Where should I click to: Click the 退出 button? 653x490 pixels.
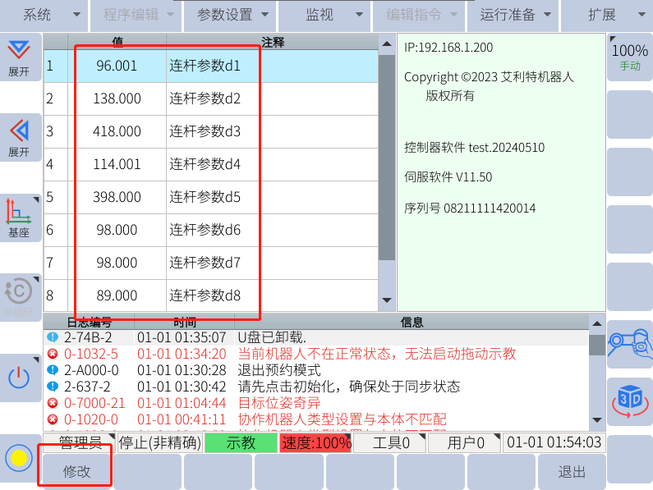[x=572, y=472]
